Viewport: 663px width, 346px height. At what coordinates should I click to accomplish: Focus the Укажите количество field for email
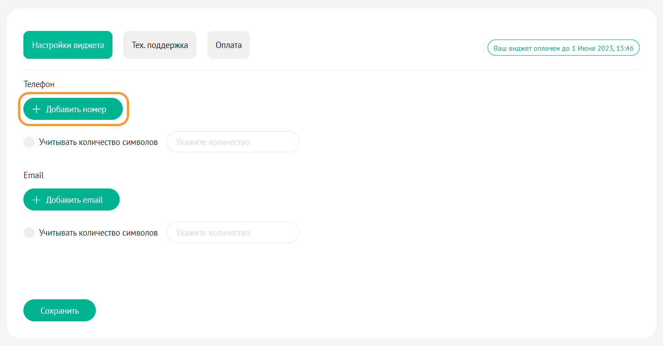pyautogui.click(x=233, y=233)
